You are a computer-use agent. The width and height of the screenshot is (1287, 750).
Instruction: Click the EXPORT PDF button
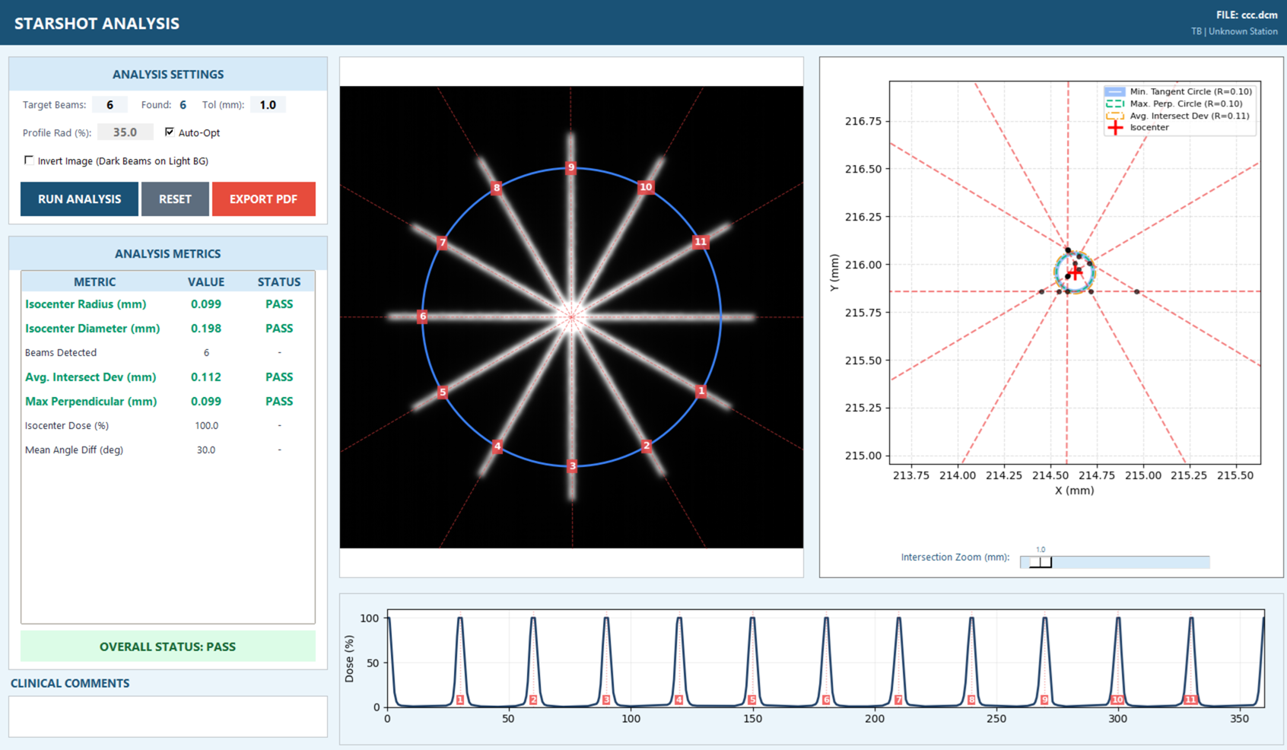(263, 199)
